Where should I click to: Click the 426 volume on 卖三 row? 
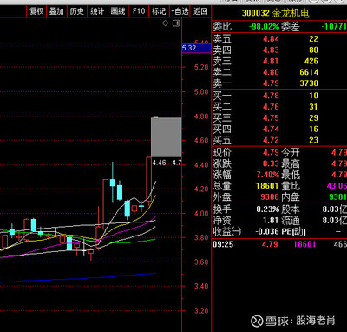(x=311, y=61)
